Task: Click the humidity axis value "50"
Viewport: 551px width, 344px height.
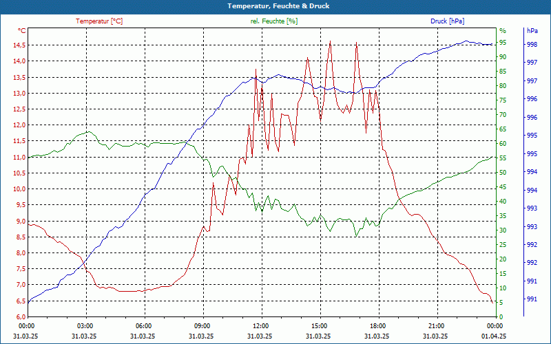Action: pos(503,173)
